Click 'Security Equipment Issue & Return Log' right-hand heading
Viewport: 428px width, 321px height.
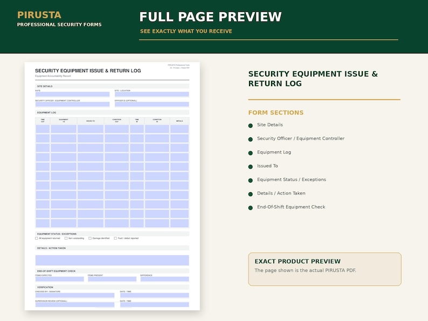313,79
